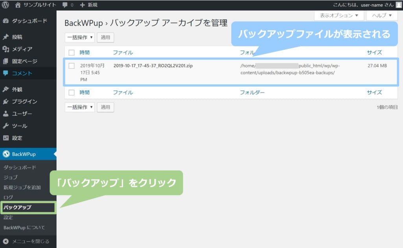The image size is (403, 248).
Task: Click the collapse menu arrow icon メニューを閉じる
Action: pos(6,241)
